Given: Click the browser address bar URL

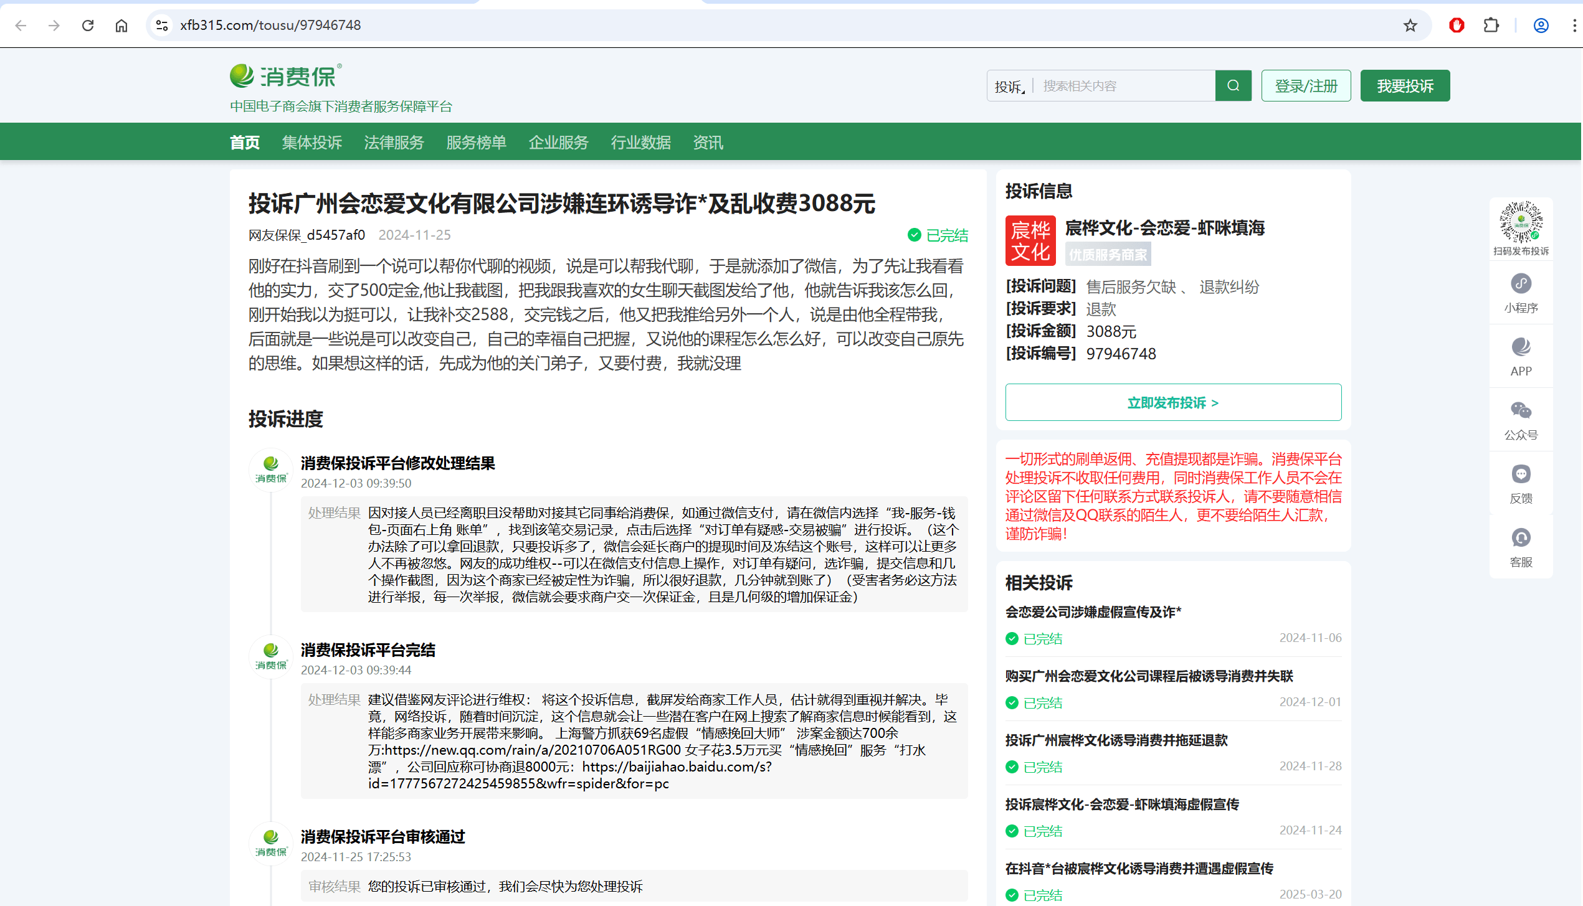Looking at the screenshot, I should pos(270,25).
